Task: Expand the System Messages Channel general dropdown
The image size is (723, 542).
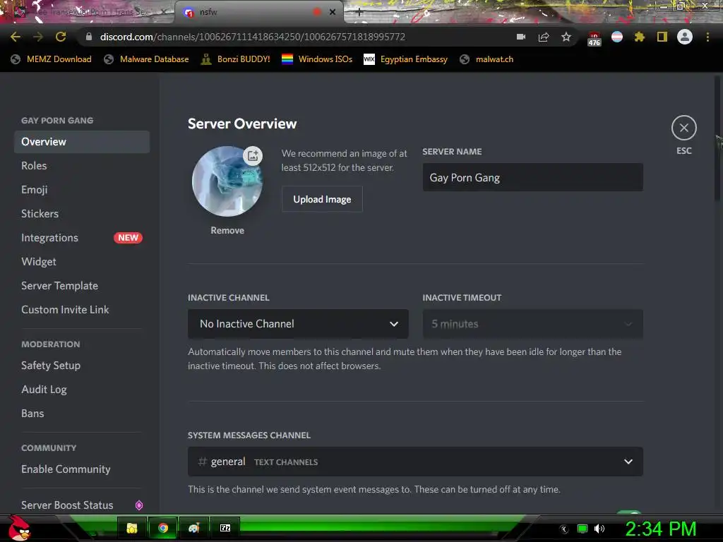Action: [x=415, y=462]
